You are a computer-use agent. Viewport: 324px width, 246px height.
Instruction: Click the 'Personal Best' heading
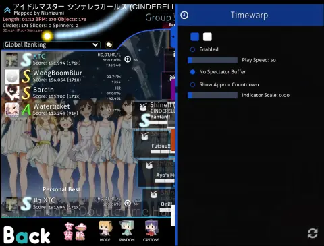pyautogui.click(x=61, y=189)
